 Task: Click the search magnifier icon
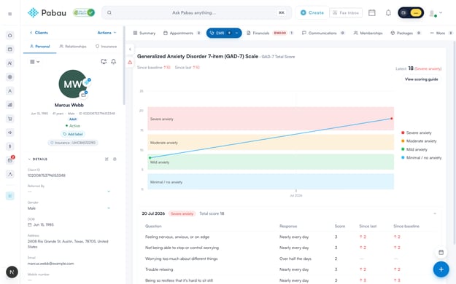[109, 13]
